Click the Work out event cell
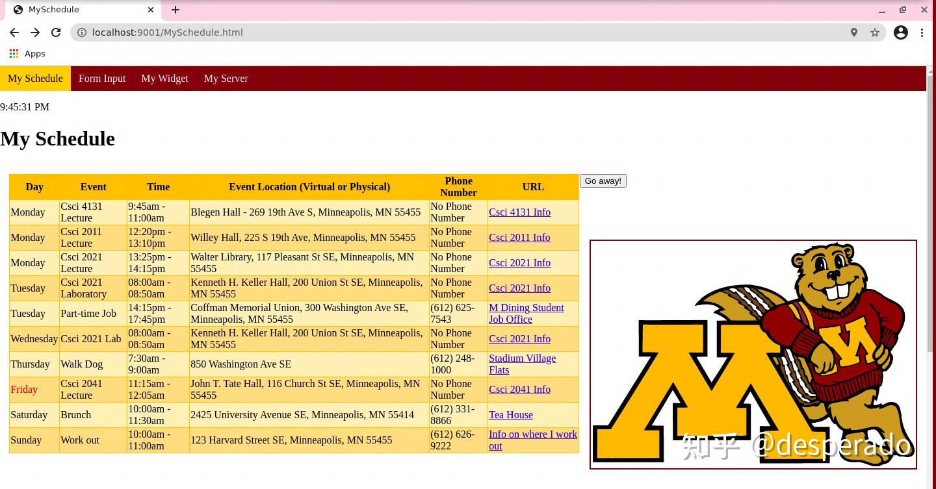Screen dimensions: 936x489 pyautogui.click(x=94, y=440)
